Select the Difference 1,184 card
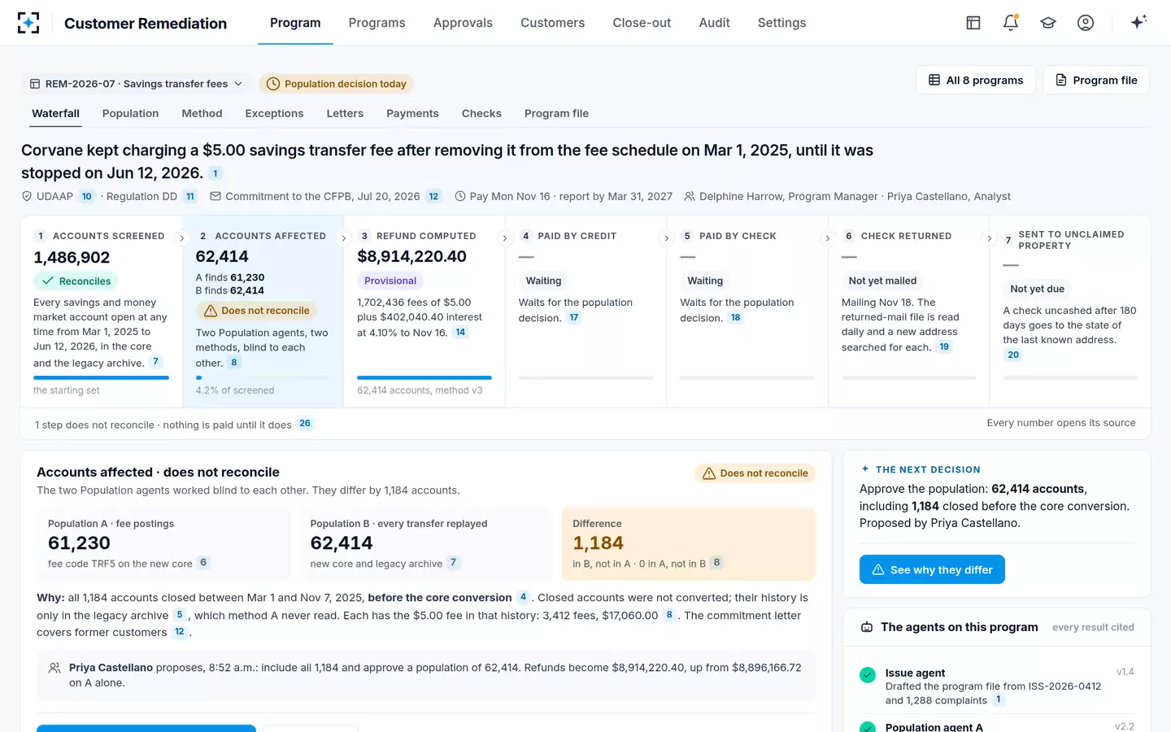 688,544
